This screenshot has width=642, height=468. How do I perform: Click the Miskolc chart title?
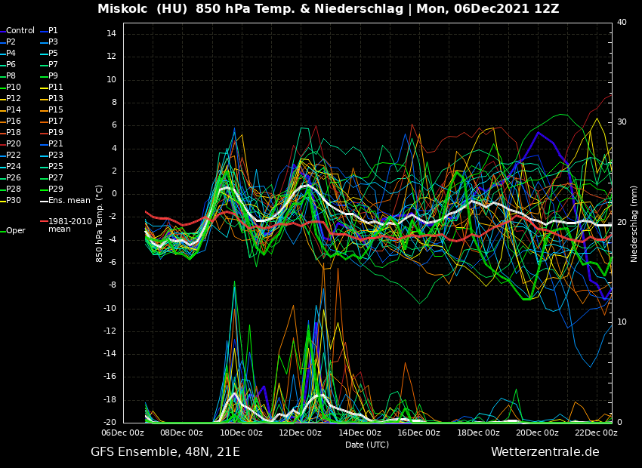(x=328, y=9)
